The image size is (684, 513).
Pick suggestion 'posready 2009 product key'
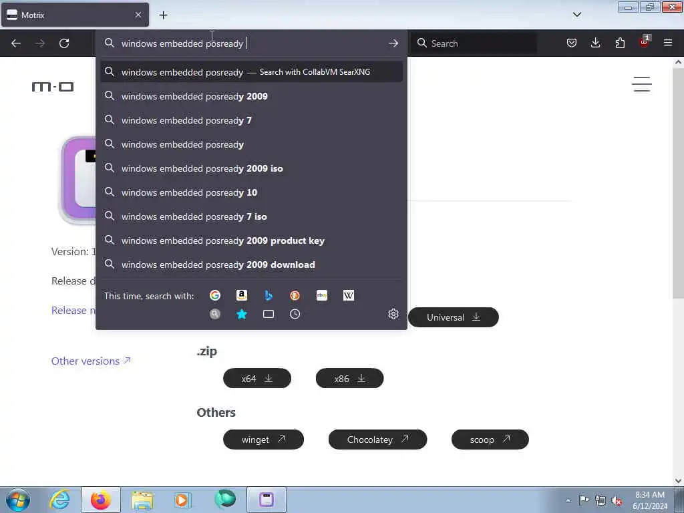click(251, 240)
